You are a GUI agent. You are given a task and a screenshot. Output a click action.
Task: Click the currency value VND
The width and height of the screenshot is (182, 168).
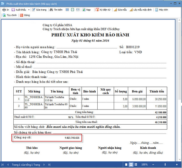tap(138, 52)
